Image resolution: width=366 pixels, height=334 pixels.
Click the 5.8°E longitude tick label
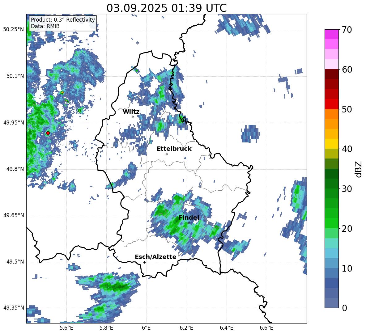106,328
